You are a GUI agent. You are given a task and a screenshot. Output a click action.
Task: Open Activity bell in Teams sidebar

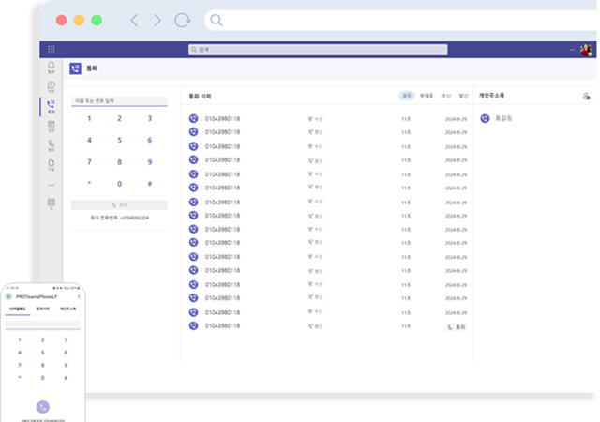click(51, 68)
